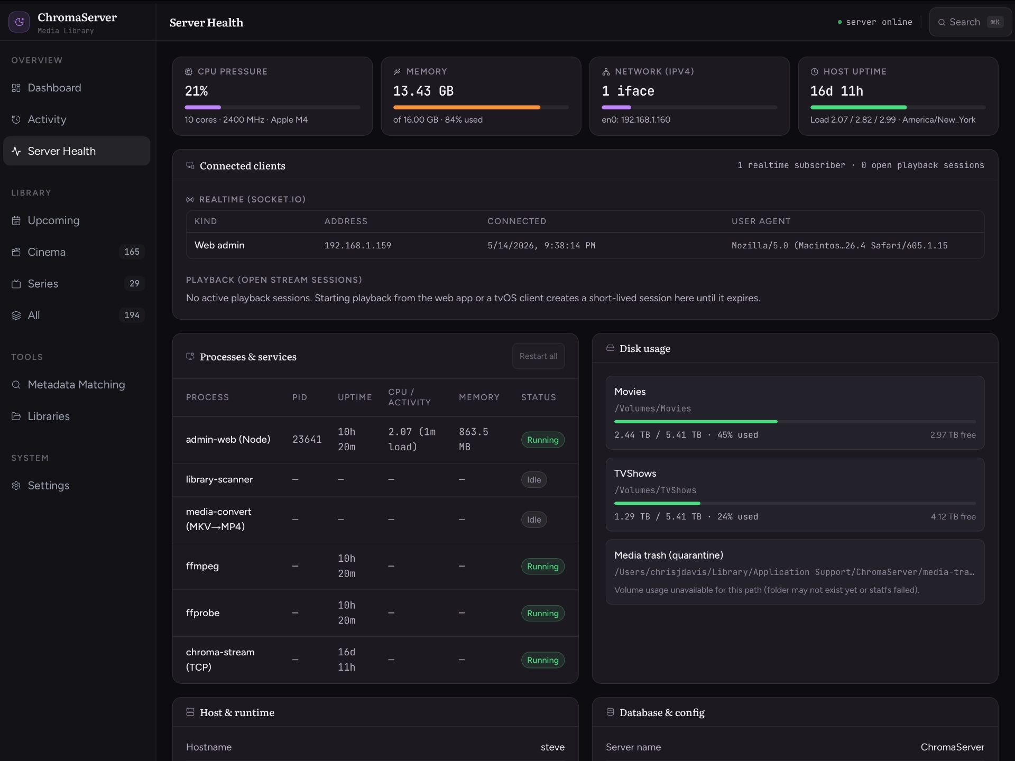1015x761 pixels.
Task: Open the Settings page
Action: [77, 486]
